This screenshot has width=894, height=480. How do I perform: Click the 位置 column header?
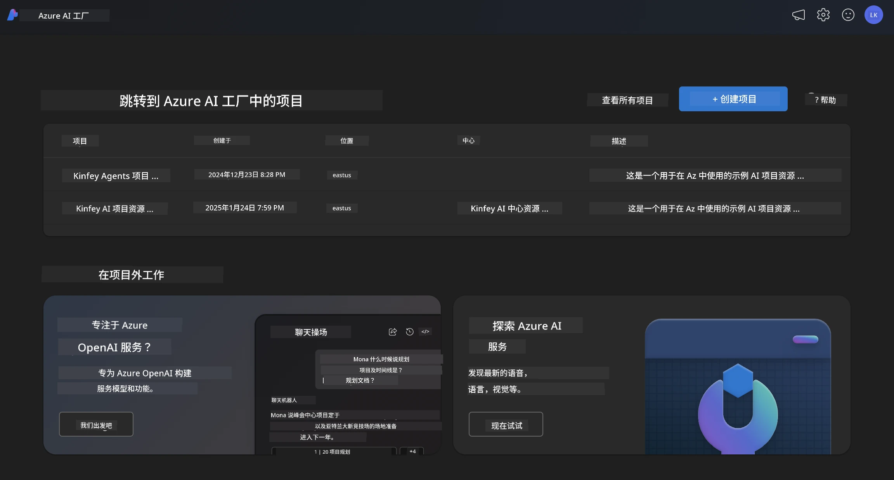click(x=347, y=140)
